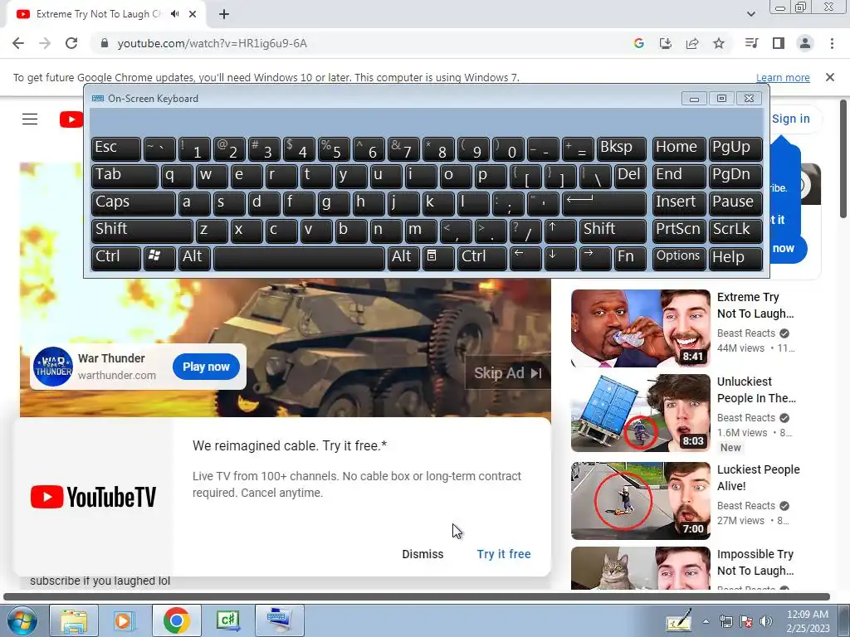The width and height of the screenshot is (850, 637).
Task: Open Luckiest People Alive! thumbnail
Action: click(x=640, y=500)
